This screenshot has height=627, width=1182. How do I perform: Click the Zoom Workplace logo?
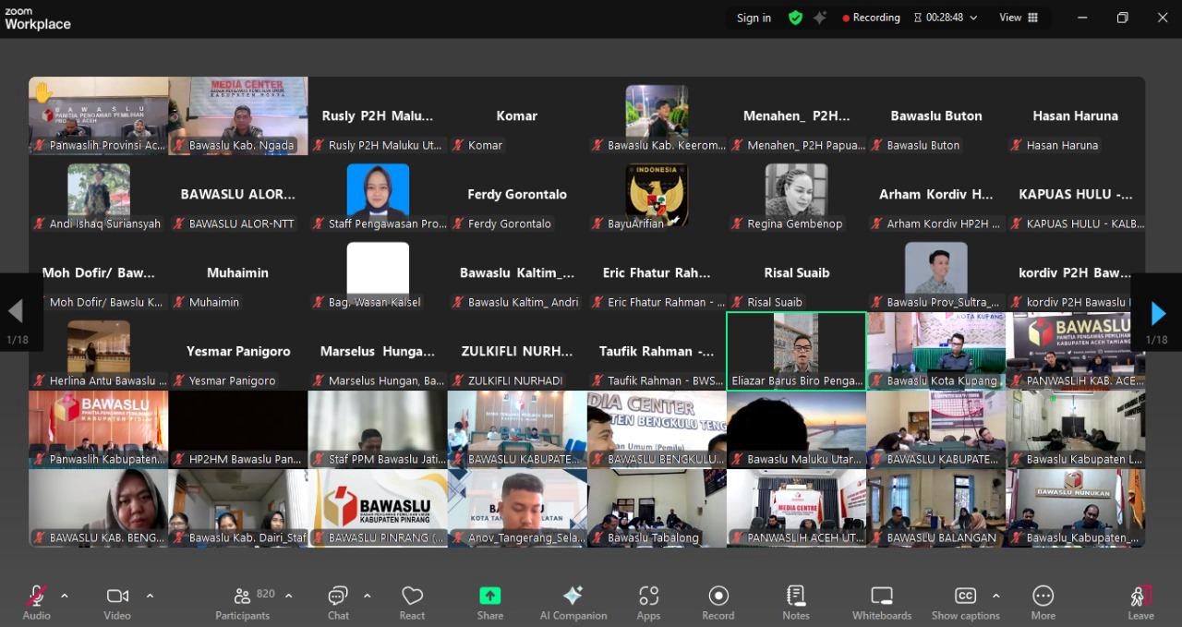click(x=37, y=18)
